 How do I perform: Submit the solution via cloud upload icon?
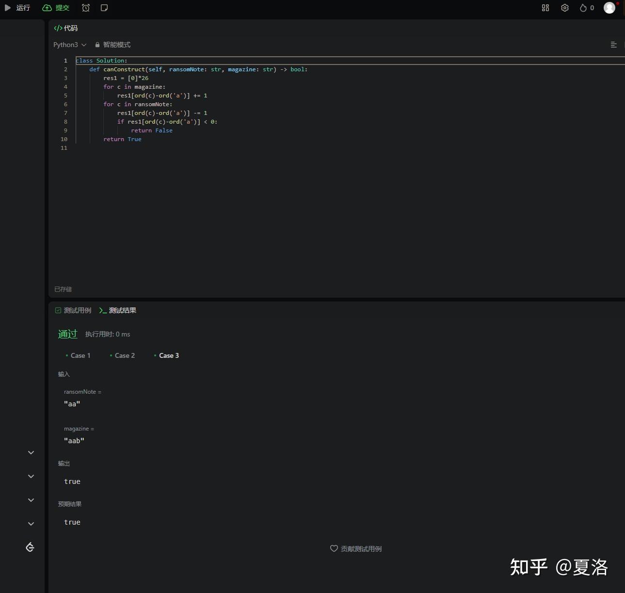click(47, 8)
